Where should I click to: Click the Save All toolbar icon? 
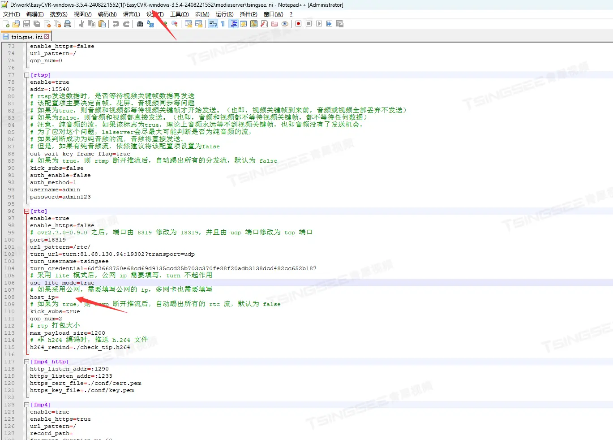[x=37, y=24]
